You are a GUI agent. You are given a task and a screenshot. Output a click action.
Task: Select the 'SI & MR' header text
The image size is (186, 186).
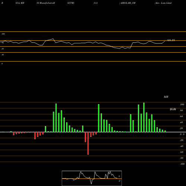coord(20,3)
